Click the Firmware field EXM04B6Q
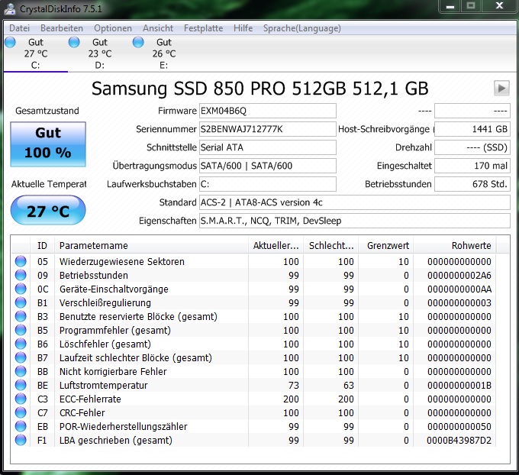Viewport: 519px width, 475px height. click(267, 111)
